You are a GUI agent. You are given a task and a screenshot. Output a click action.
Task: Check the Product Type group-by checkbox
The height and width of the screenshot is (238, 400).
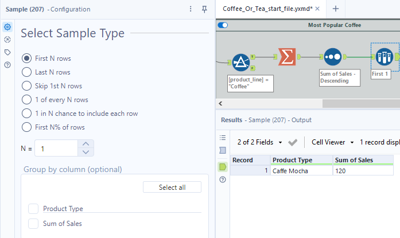33,209
